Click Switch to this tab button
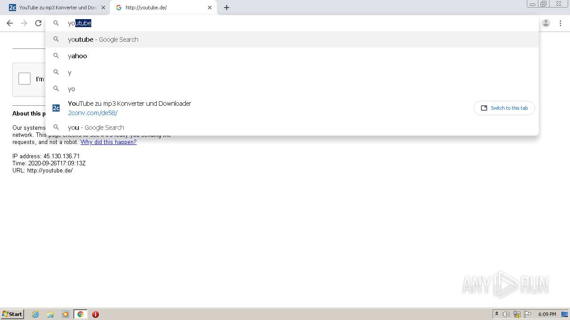 [x=504, y=108]
